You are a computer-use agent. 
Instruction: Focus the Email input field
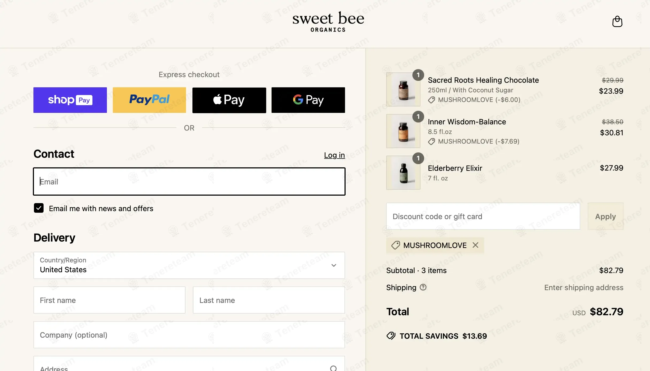[189, 181]
